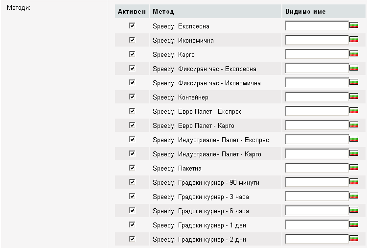
Task: Click flag icon for Индустриален Палет - Карго
Action: (x=354, y=153)
